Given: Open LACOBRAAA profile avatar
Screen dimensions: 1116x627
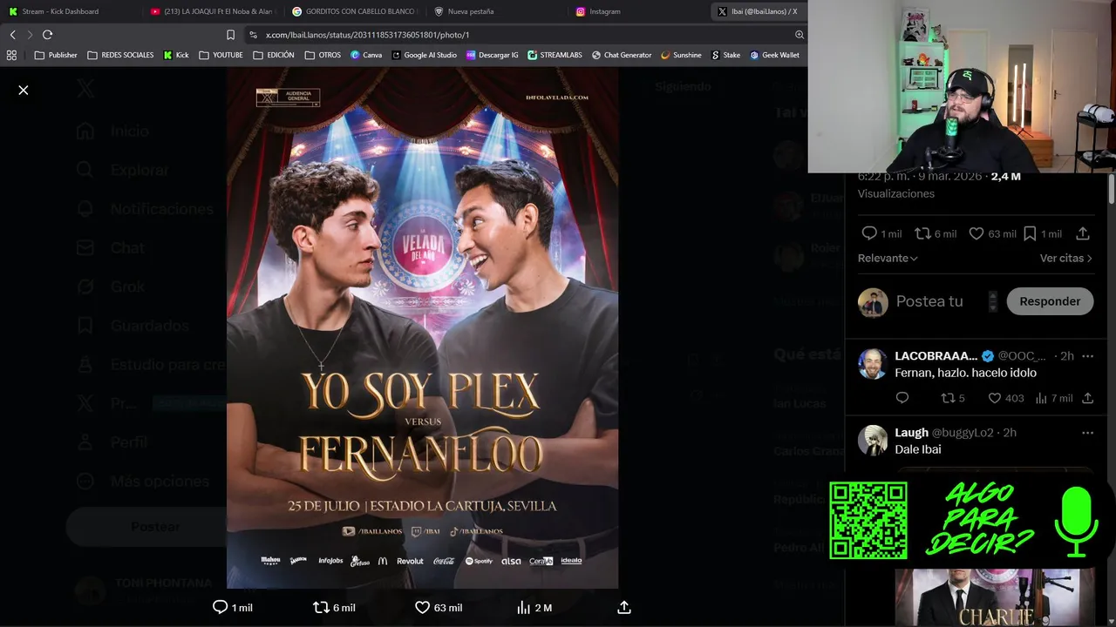Looking at the screenshot, I should coord(873,363).
